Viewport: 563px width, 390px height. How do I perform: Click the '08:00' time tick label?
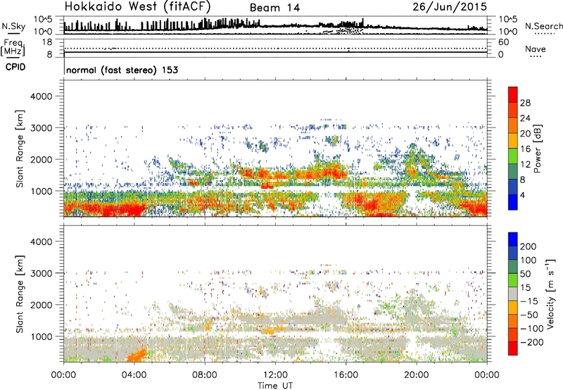205,375
